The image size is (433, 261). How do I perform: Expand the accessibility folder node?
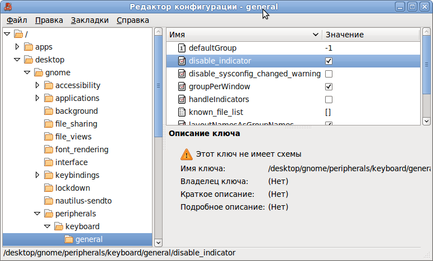click(x=37, y=85)
